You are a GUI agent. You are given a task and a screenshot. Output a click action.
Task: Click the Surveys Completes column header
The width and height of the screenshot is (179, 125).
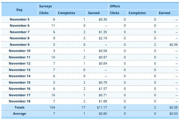tap(66, 13)
